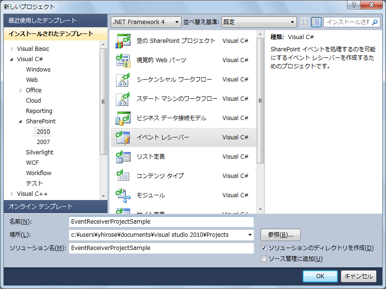Expand the Visual C++ tree node
Screen dimensions: 386x289
click(x=12, y=194)
